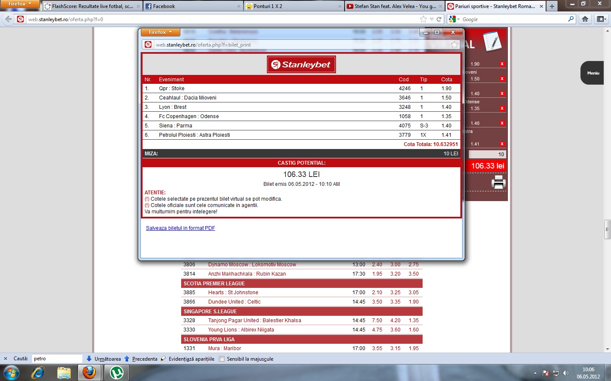Open Meniu side button
The width and height of the screenshot is (611, 381).
click(x=592, y=73)
